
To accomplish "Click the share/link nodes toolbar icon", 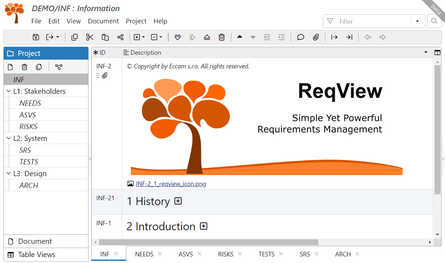I will tap(120, 37).
